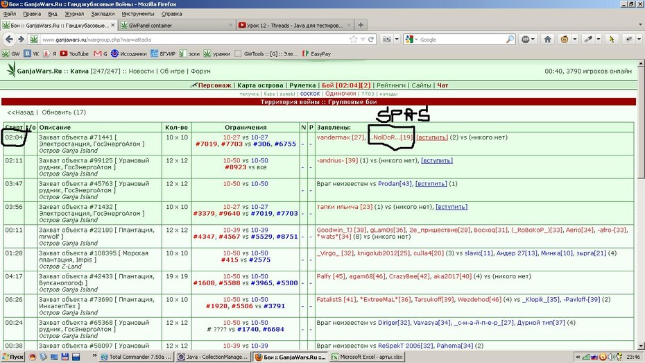The image size is (645, 363).
Task: Click the page vertical scrollbar down arrow
Action: pyautogui.click(x=641, y=346)
